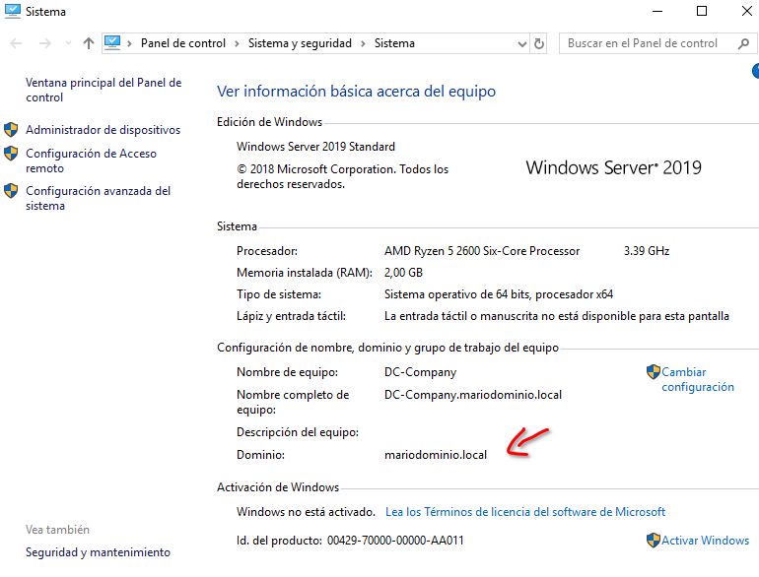Open Configuración de Acceso remoto
Viewport: 759px width, 577px height.
(x=91, y=160)
